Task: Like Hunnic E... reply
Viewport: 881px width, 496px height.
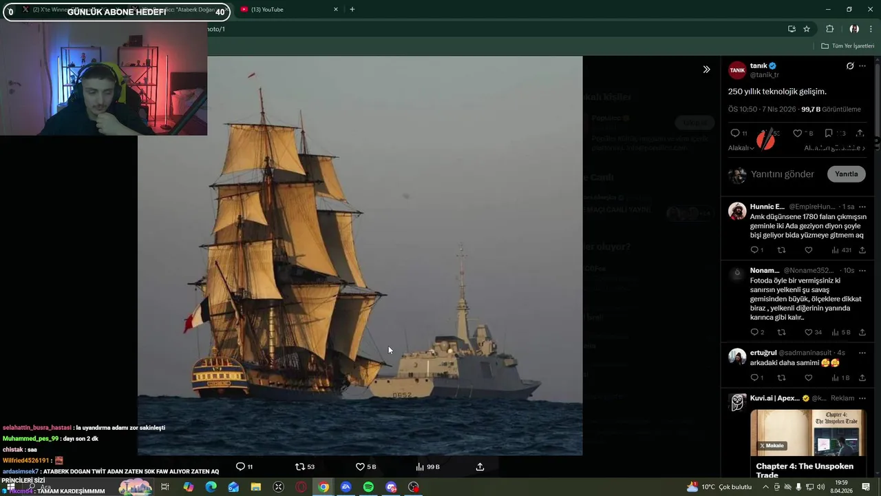Action: 809,250
